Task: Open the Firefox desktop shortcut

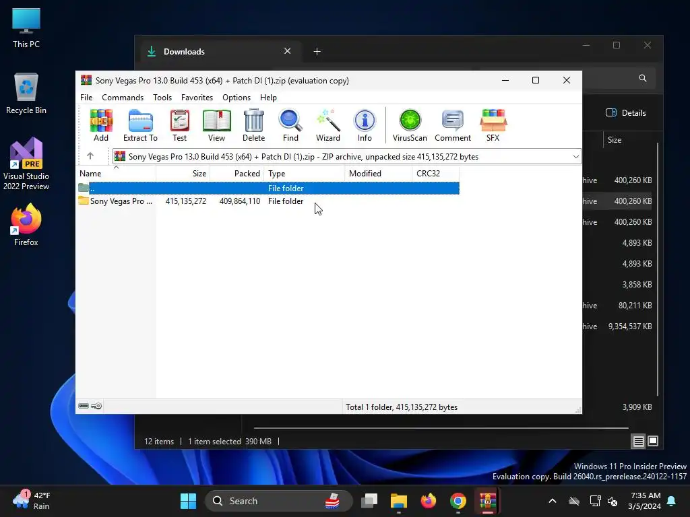Action: point(26,225)
